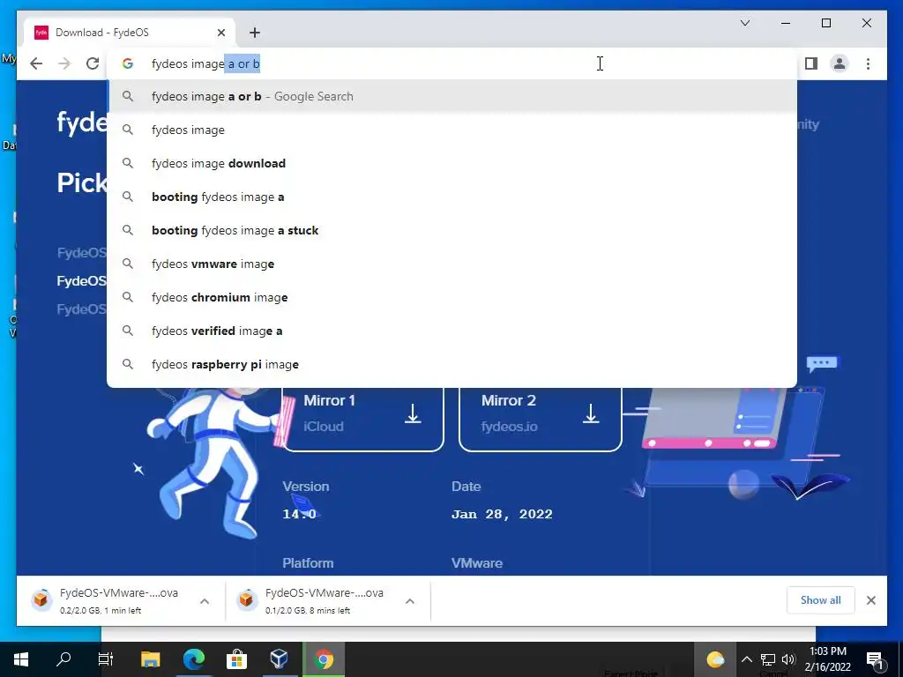The width and height of the screenshot is (903, 677).
Task: Close the downloads bar
Action: [x=870, y=600]
